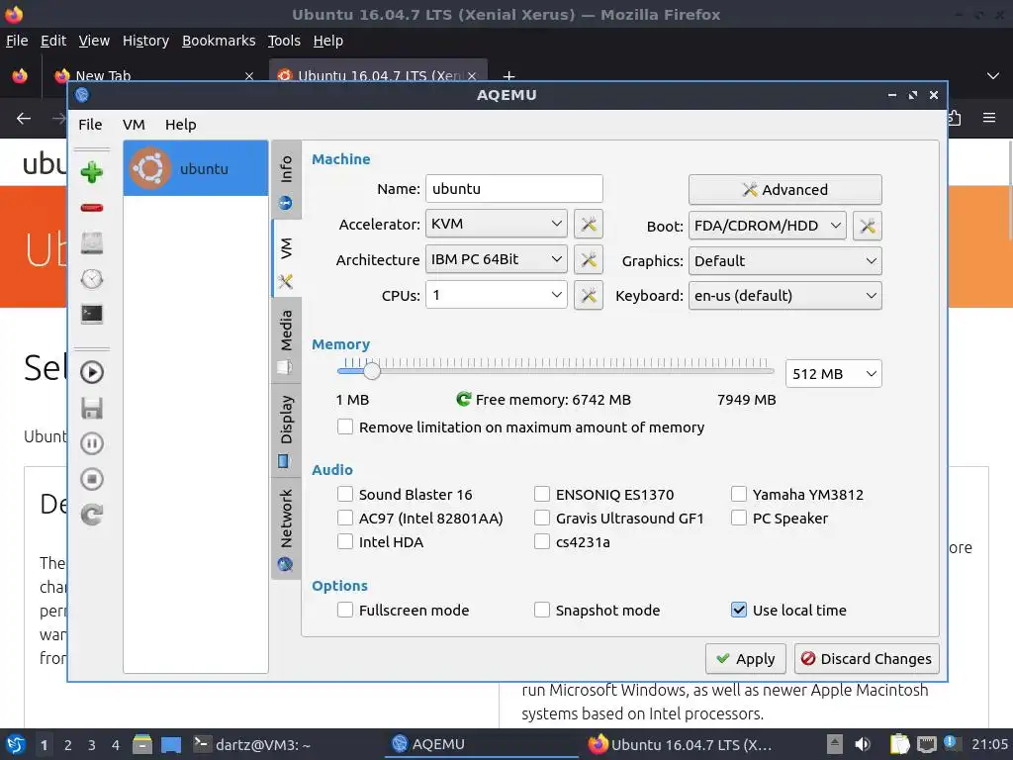Pause the VM with the pause icon

coord(92,443)
